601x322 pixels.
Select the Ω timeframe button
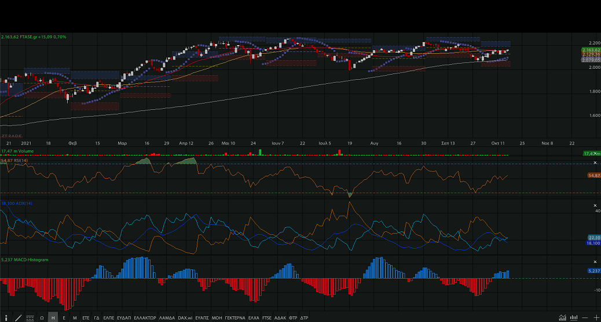click(42, 318)
